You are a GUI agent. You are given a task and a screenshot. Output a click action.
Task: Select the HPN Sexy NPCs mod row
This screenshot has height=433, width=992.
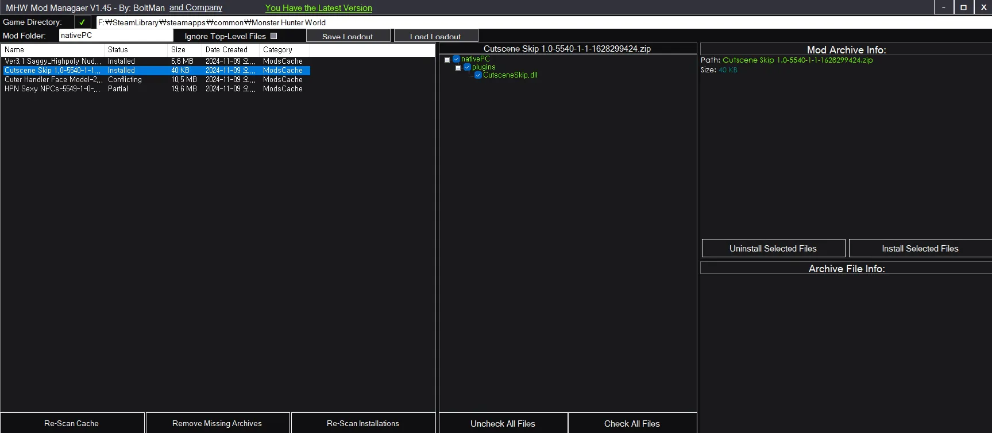point(52,89)
